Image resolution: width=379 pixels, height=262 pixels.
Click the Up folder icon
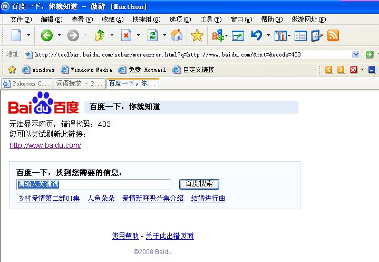coord(99,35)
